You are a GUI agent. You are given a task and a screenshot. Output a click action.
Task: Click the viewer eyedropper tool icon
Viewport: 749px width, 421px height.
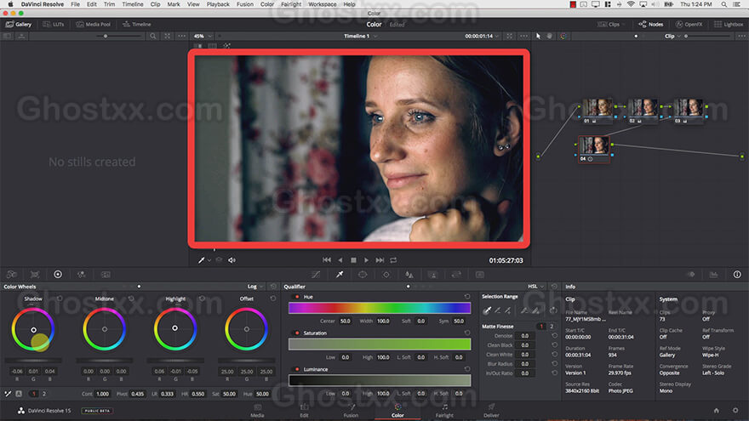[202, 260]
